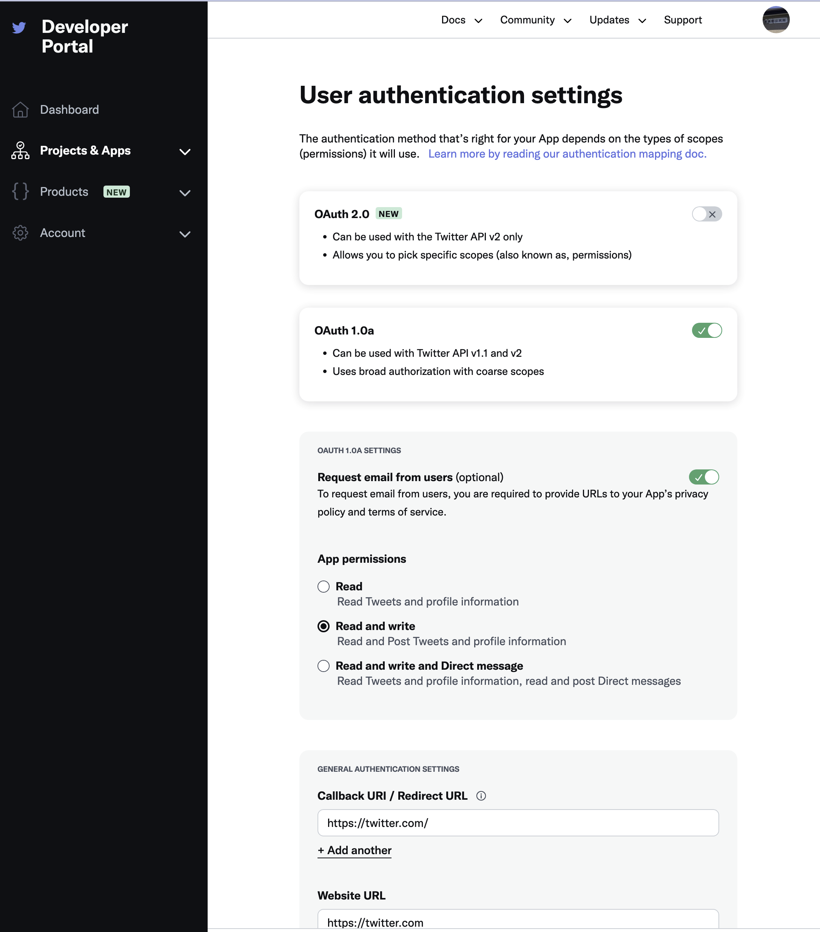This screenshot has width=820, height=932.
Task: Click the Twitter bird logo
Action: coord(18,28)
